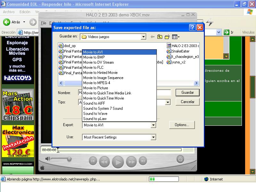
Task: Click the Vínculos links toolbar
Action: pyautogui.click(x=248, y=32)
